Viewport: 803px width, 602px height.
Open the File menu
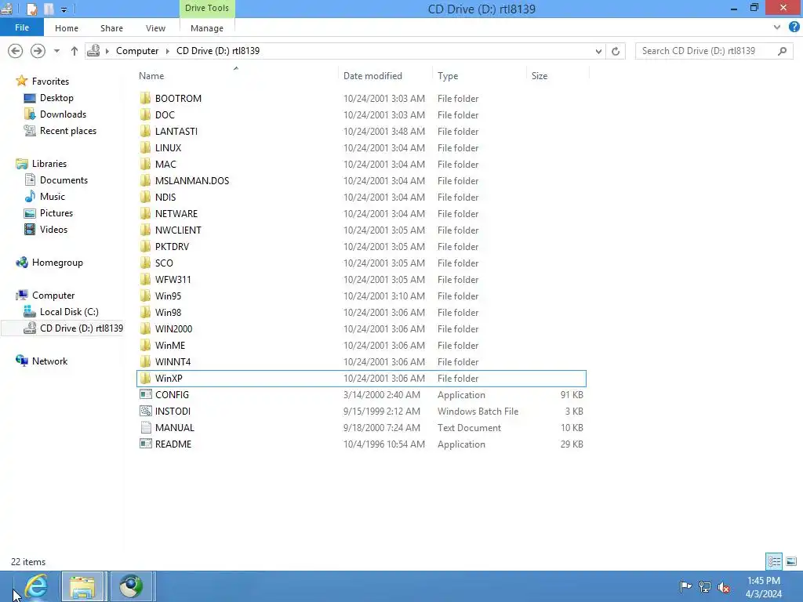tap(22, 27)
